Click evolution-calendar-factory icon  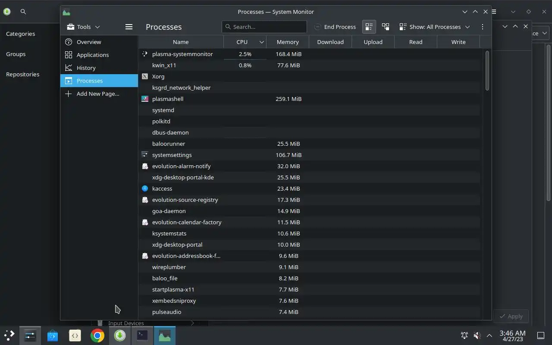point(145,222)
